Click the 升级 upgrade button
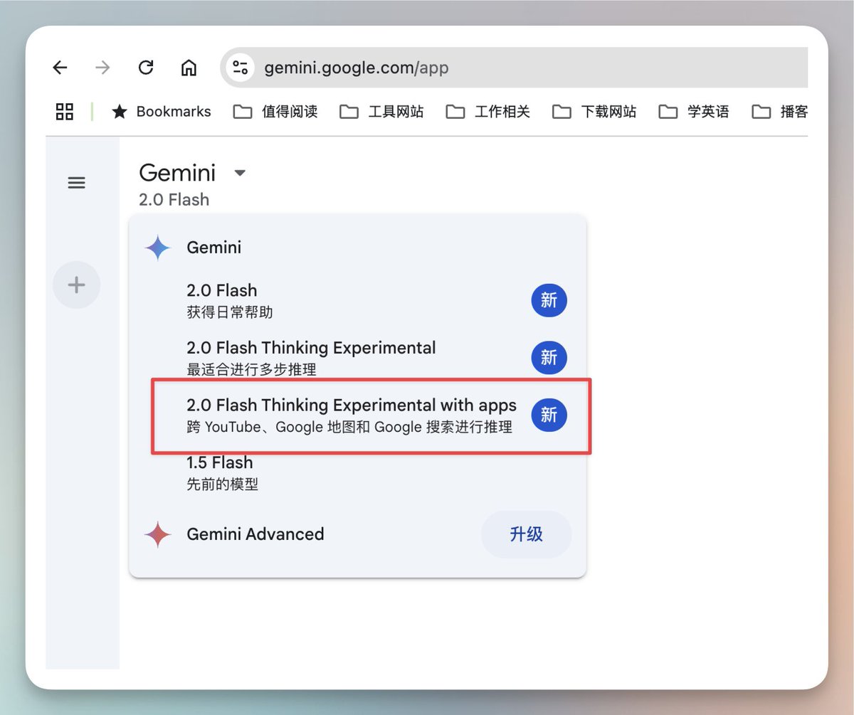854x715 pixels. click(527, 534)
